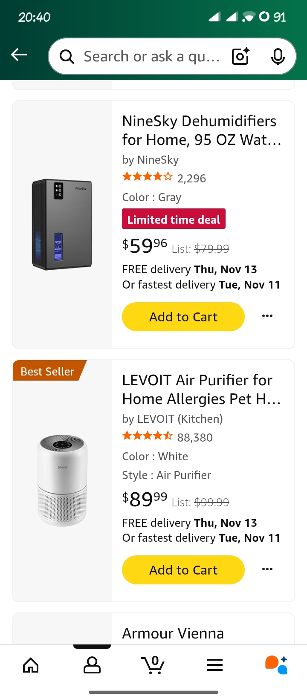This screenshot has height=699, width=307.
Task: Add NineSky Dehumidifier to cart
Action: click(x=183, y=317)
